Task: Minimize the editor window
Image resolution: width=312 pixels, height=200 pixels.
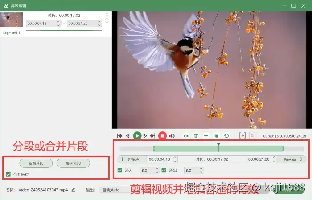Action: tap(284, 6)
